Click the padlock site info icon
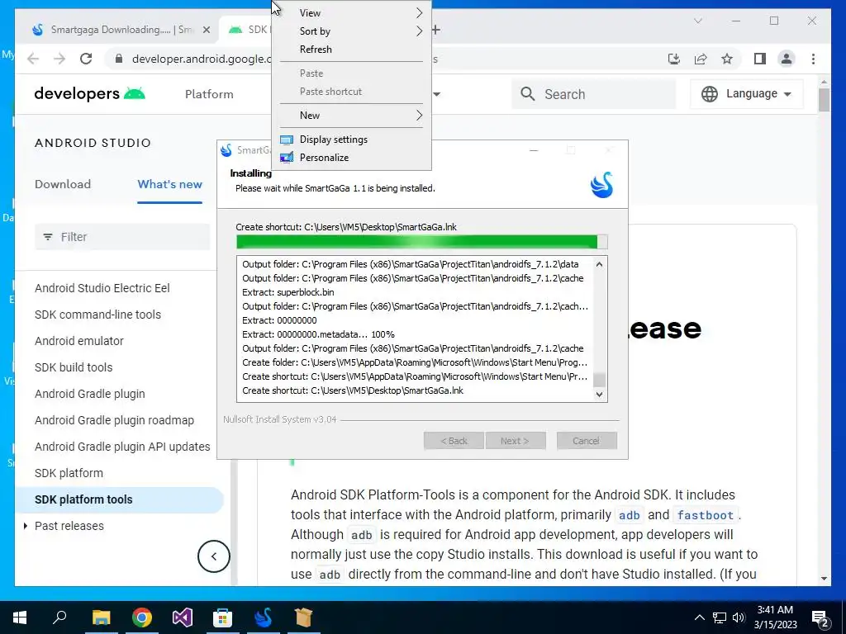The height and width of the screenshot is (634, 846). (119, 59)
